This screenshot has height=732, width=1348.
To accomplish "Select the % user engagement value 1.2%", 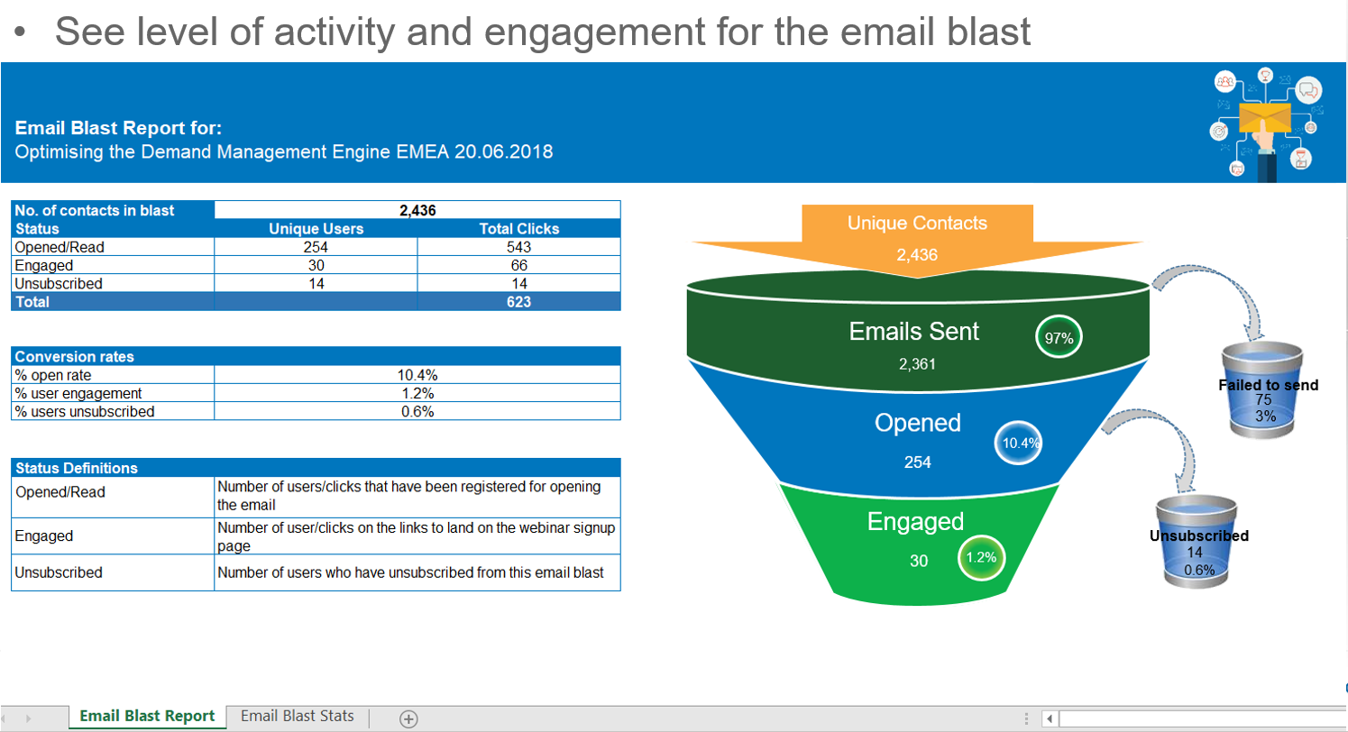I will [417, 393].
